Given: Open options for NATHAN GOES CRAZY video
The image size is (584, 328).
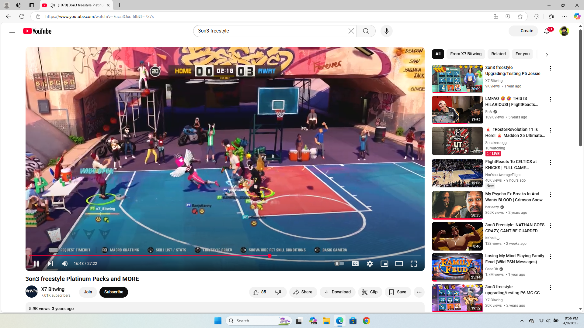Looking at the screenshot, I should click(550, 226).
